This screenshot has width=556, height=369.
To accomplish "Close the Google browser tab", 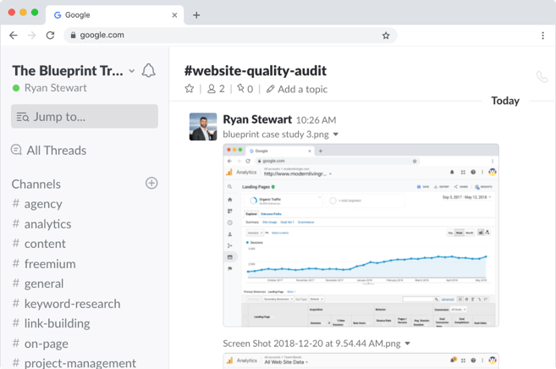I will point(174,15).
